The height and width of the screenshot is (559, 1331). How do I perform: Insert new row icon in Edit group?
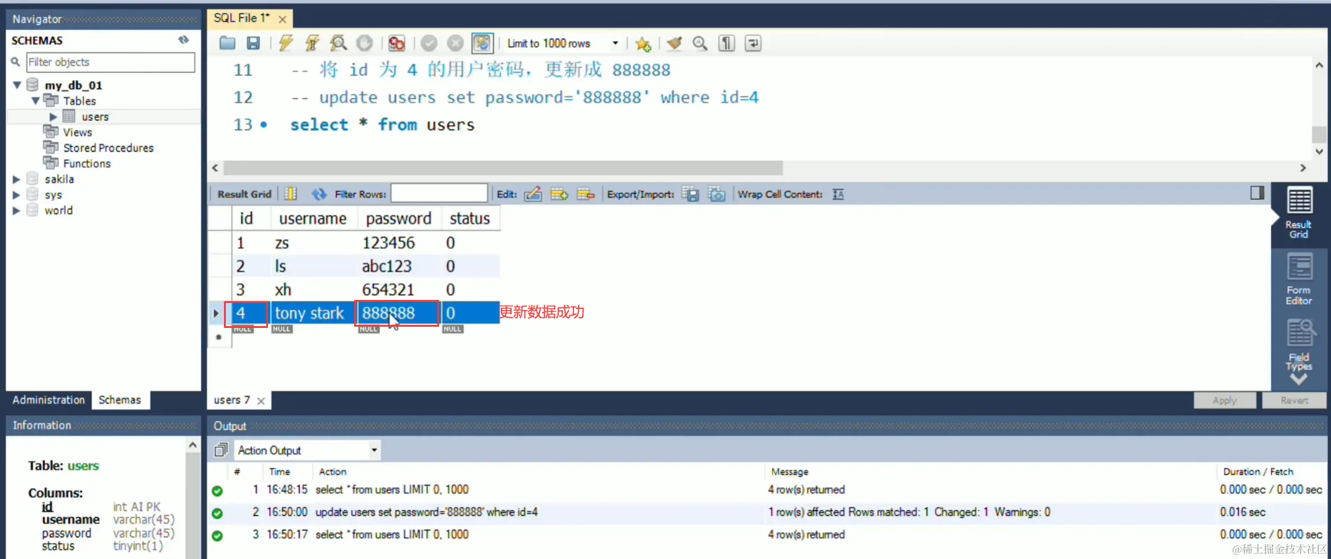(559, 194)
